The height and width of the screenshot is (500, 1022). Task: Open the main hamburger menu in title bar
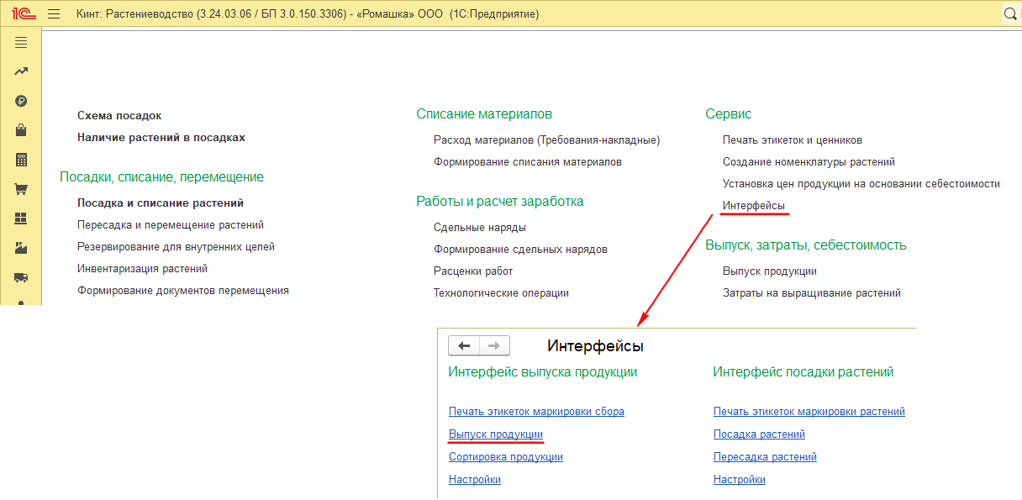tap(54, 14)
